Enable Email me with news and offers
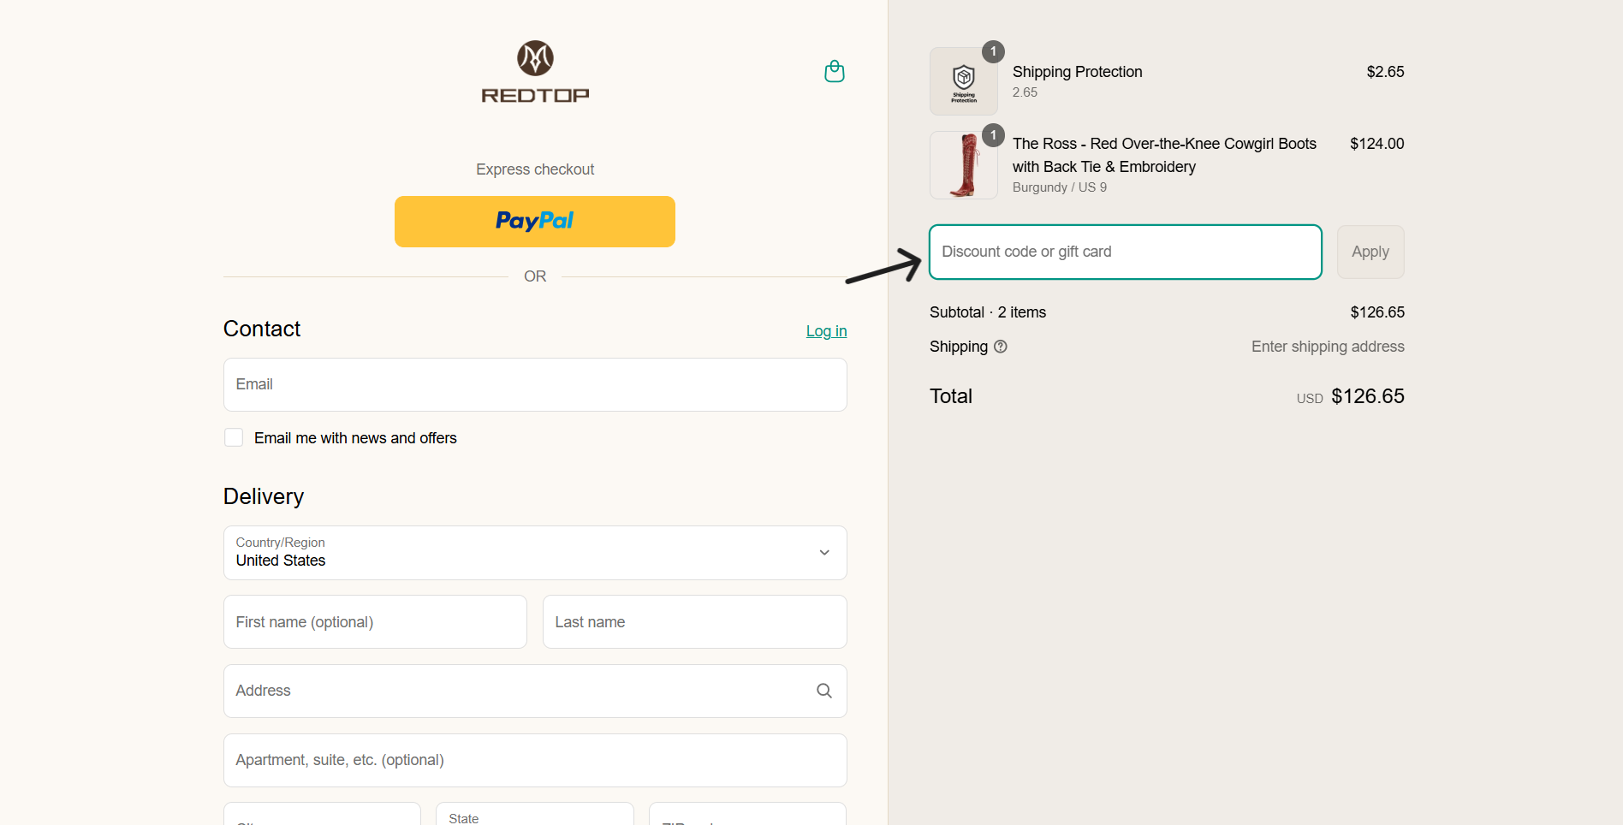Screen dimensions: 1623x825 [x=234, y=438]
